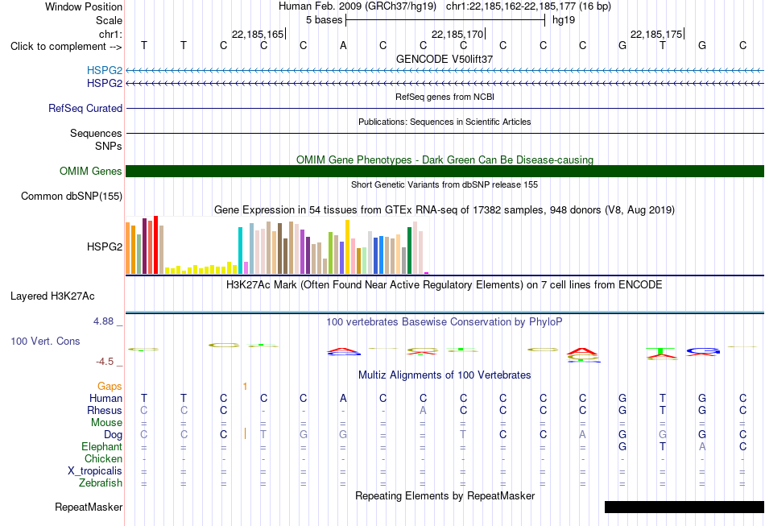Screen dimensions: 765x526
Task: Click the orange gap count '1' in Gaps row
Action: tap(245, 387)
